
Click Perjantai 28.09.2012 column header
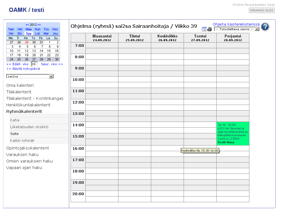point(233,38)
